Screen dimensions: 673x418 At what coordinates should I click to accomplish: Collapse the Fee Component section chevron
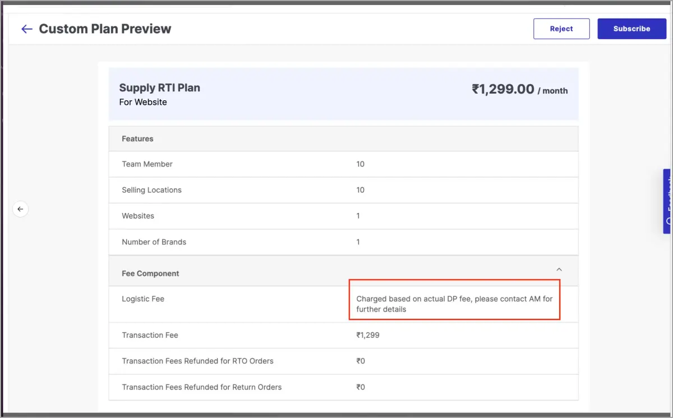[x=559, y=270]
